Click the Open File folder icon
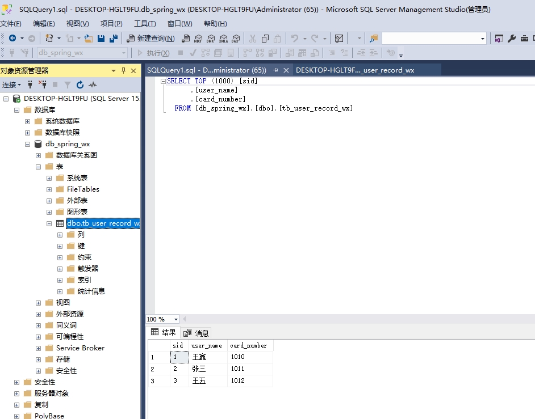This screenshot has width=535, height=419. [89, 39]
